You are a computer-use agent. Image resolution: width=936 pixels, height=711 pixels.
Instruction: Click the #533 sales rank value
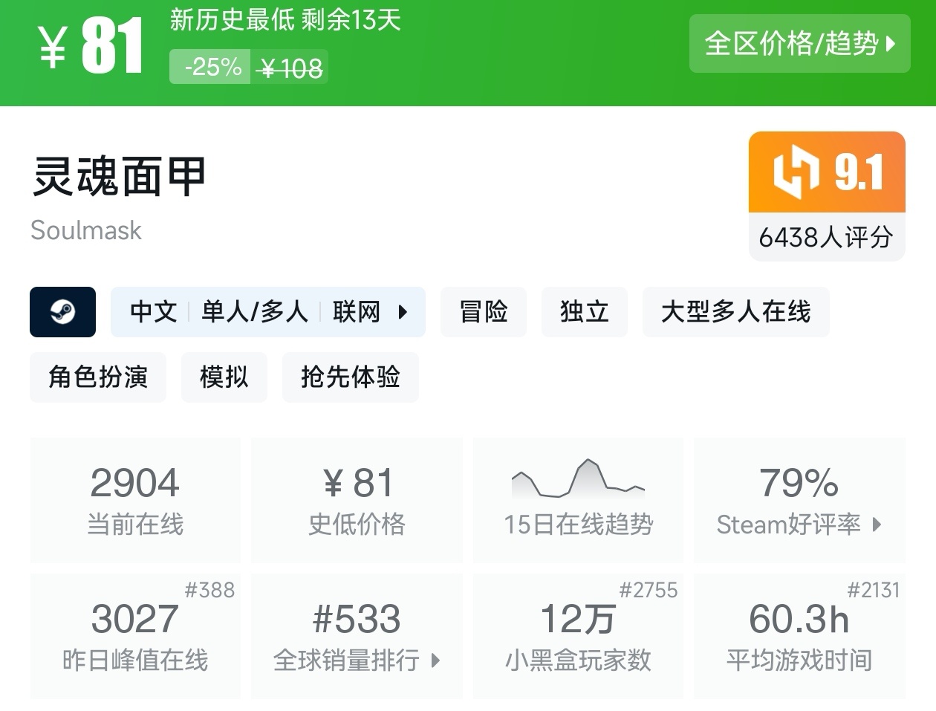tap(357, 619)
